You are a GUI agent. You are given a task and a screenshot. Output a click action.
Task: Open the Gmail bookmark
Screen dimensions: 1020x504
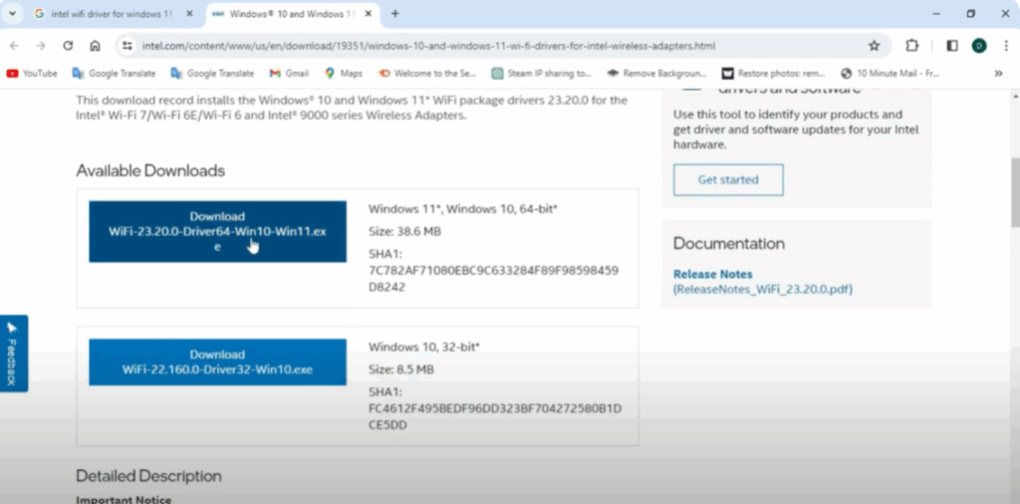(x=289, y=74)
